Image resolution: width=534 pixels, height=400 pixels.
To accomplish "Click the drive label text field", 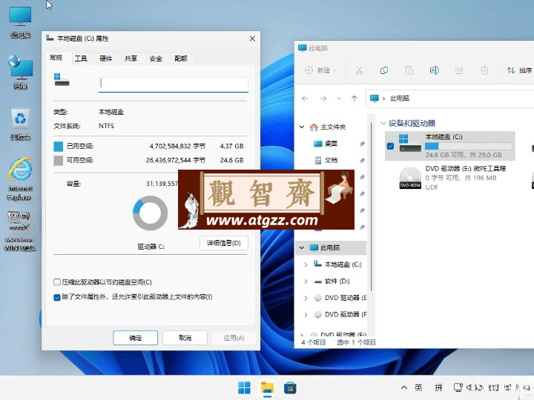I will 174,84.
